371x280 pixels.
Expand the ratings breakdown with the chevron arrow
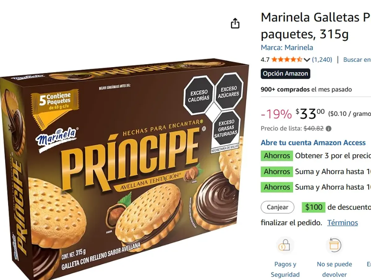306,59
